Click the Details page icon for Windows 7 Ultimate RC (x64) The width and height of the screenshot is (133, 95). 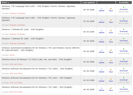point(101,30)
